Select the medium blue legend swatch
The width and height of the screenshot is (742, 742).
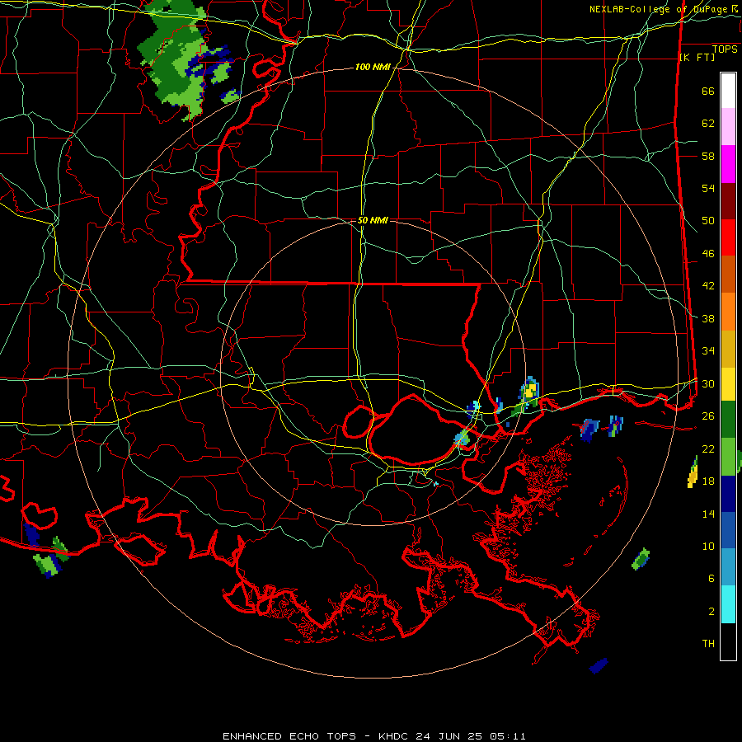pos(728,530)
